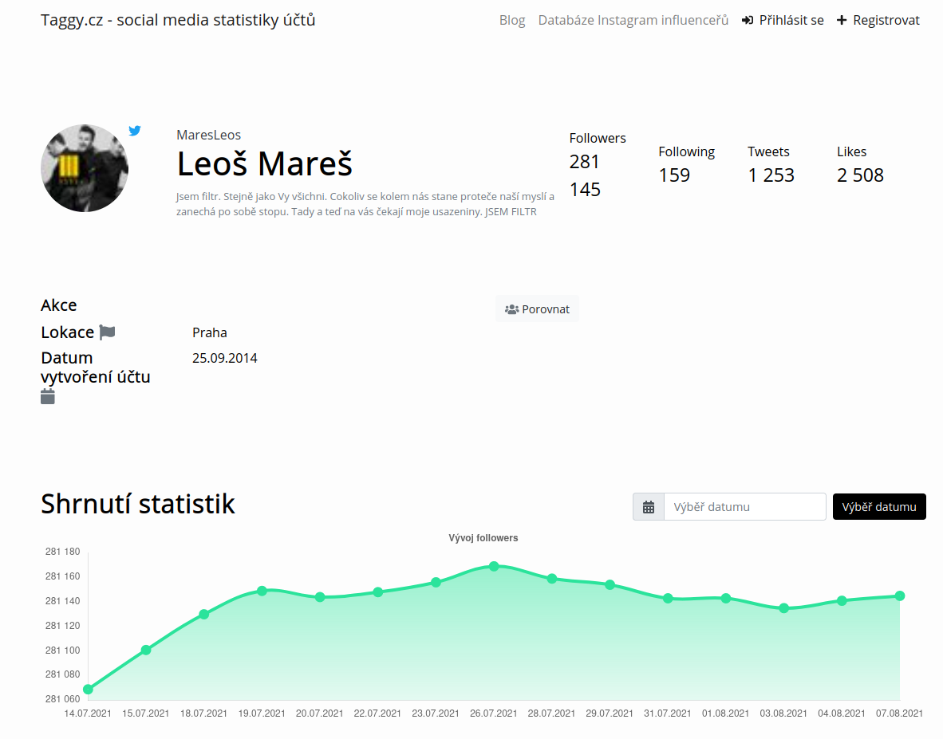Image resolution: width=943 pixels, height=739 pixels.
Task: Click the Leoš Mareš name heading
Action: (265, 163)
